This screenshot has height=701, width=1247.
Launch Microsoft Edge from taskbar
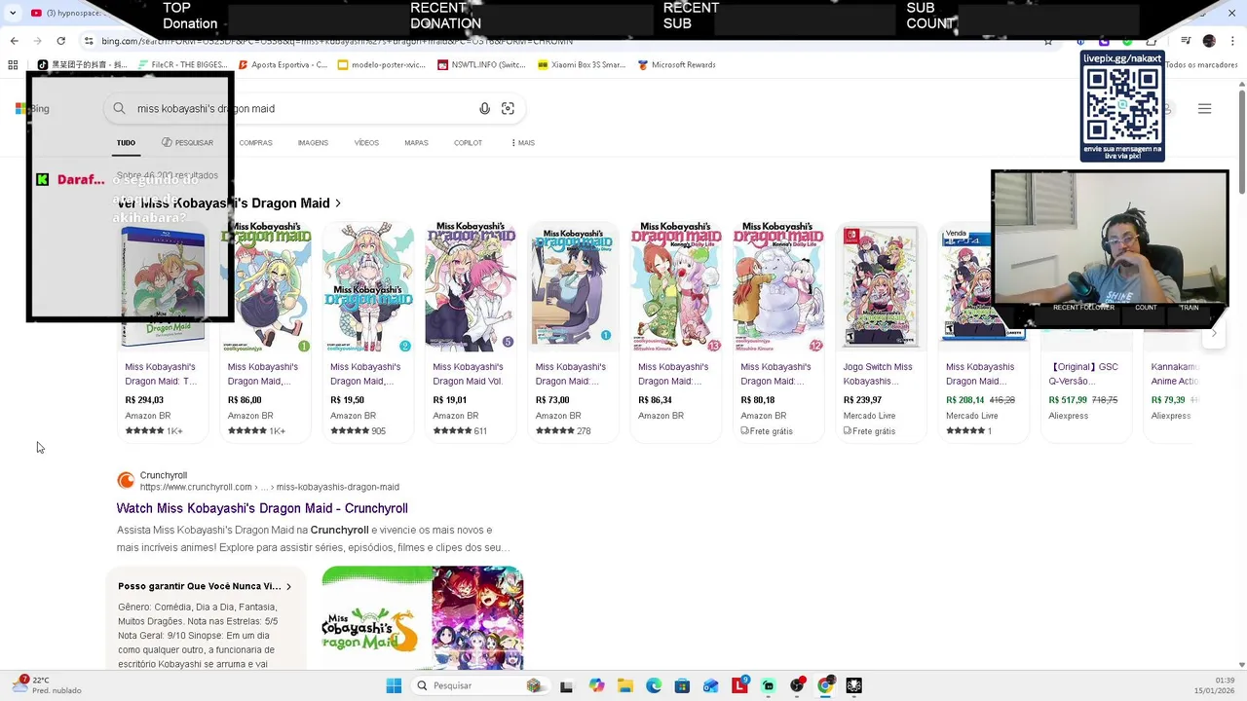click(x=654, y=685)
